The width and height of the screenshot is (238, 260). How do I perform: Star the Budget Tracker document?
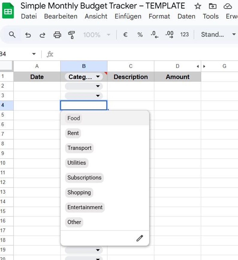pyautogui.click(x=198, y=6)
